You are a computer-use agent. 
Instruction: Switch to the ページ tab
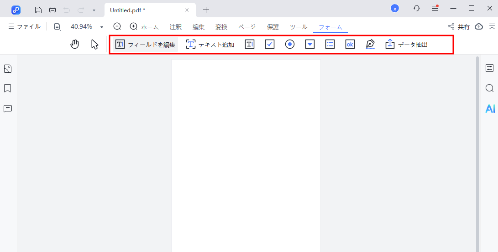coord(247,27)
